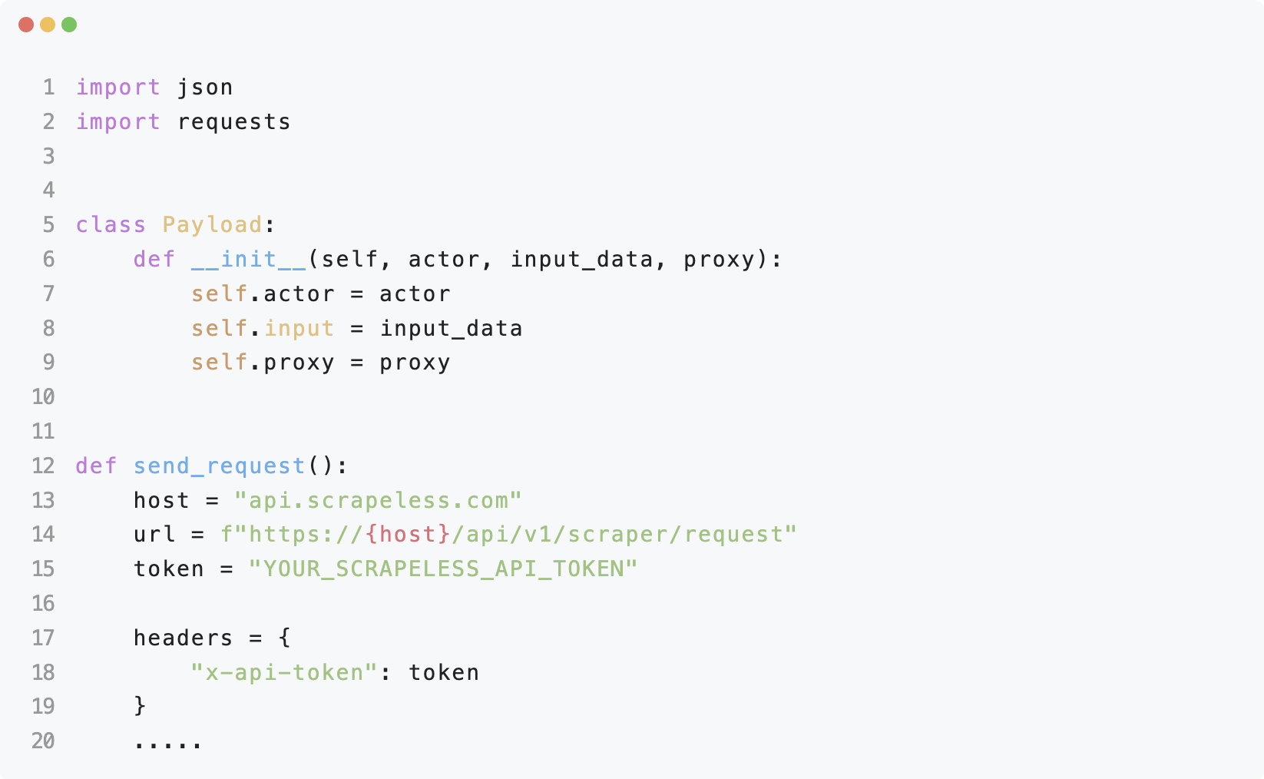Click line number 12 in the gutter
The image size is (1264, 779).
[x=43, y=466]
